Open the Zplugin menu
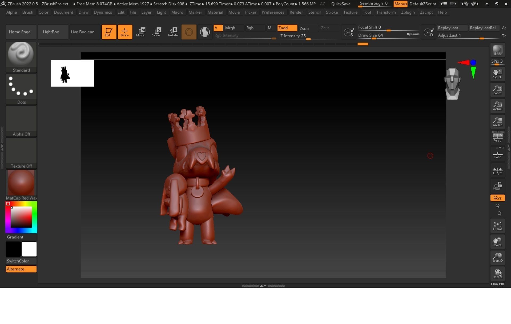The height and width of the screenshot is (324, 511). click(407, 12)
